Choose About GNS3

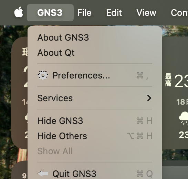pos(95,38)
